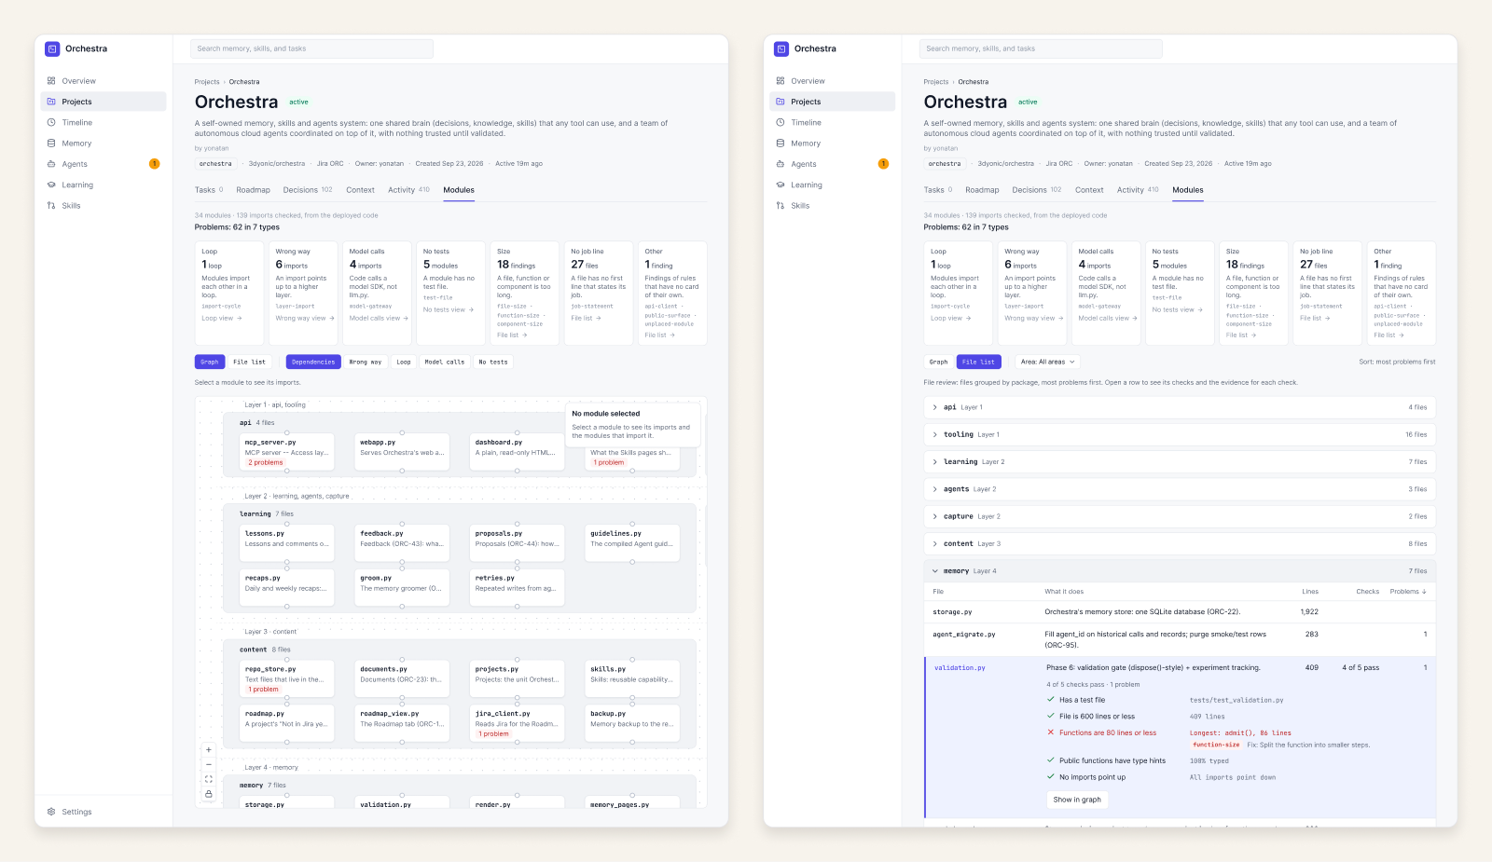Zoom in the module graph with plus icon
The image size is (1492, 862).
[209, 750]
